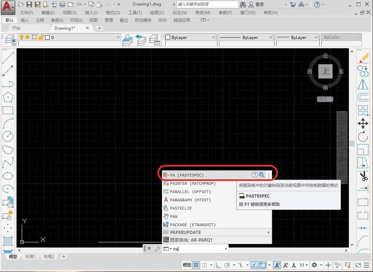Select the Revision Cloud tool
373x272 pixels.
(x=8, y=149)
